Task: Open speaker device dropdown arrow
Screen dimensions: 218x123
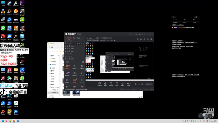Action: pyautogui.click(x=131, y=84)
